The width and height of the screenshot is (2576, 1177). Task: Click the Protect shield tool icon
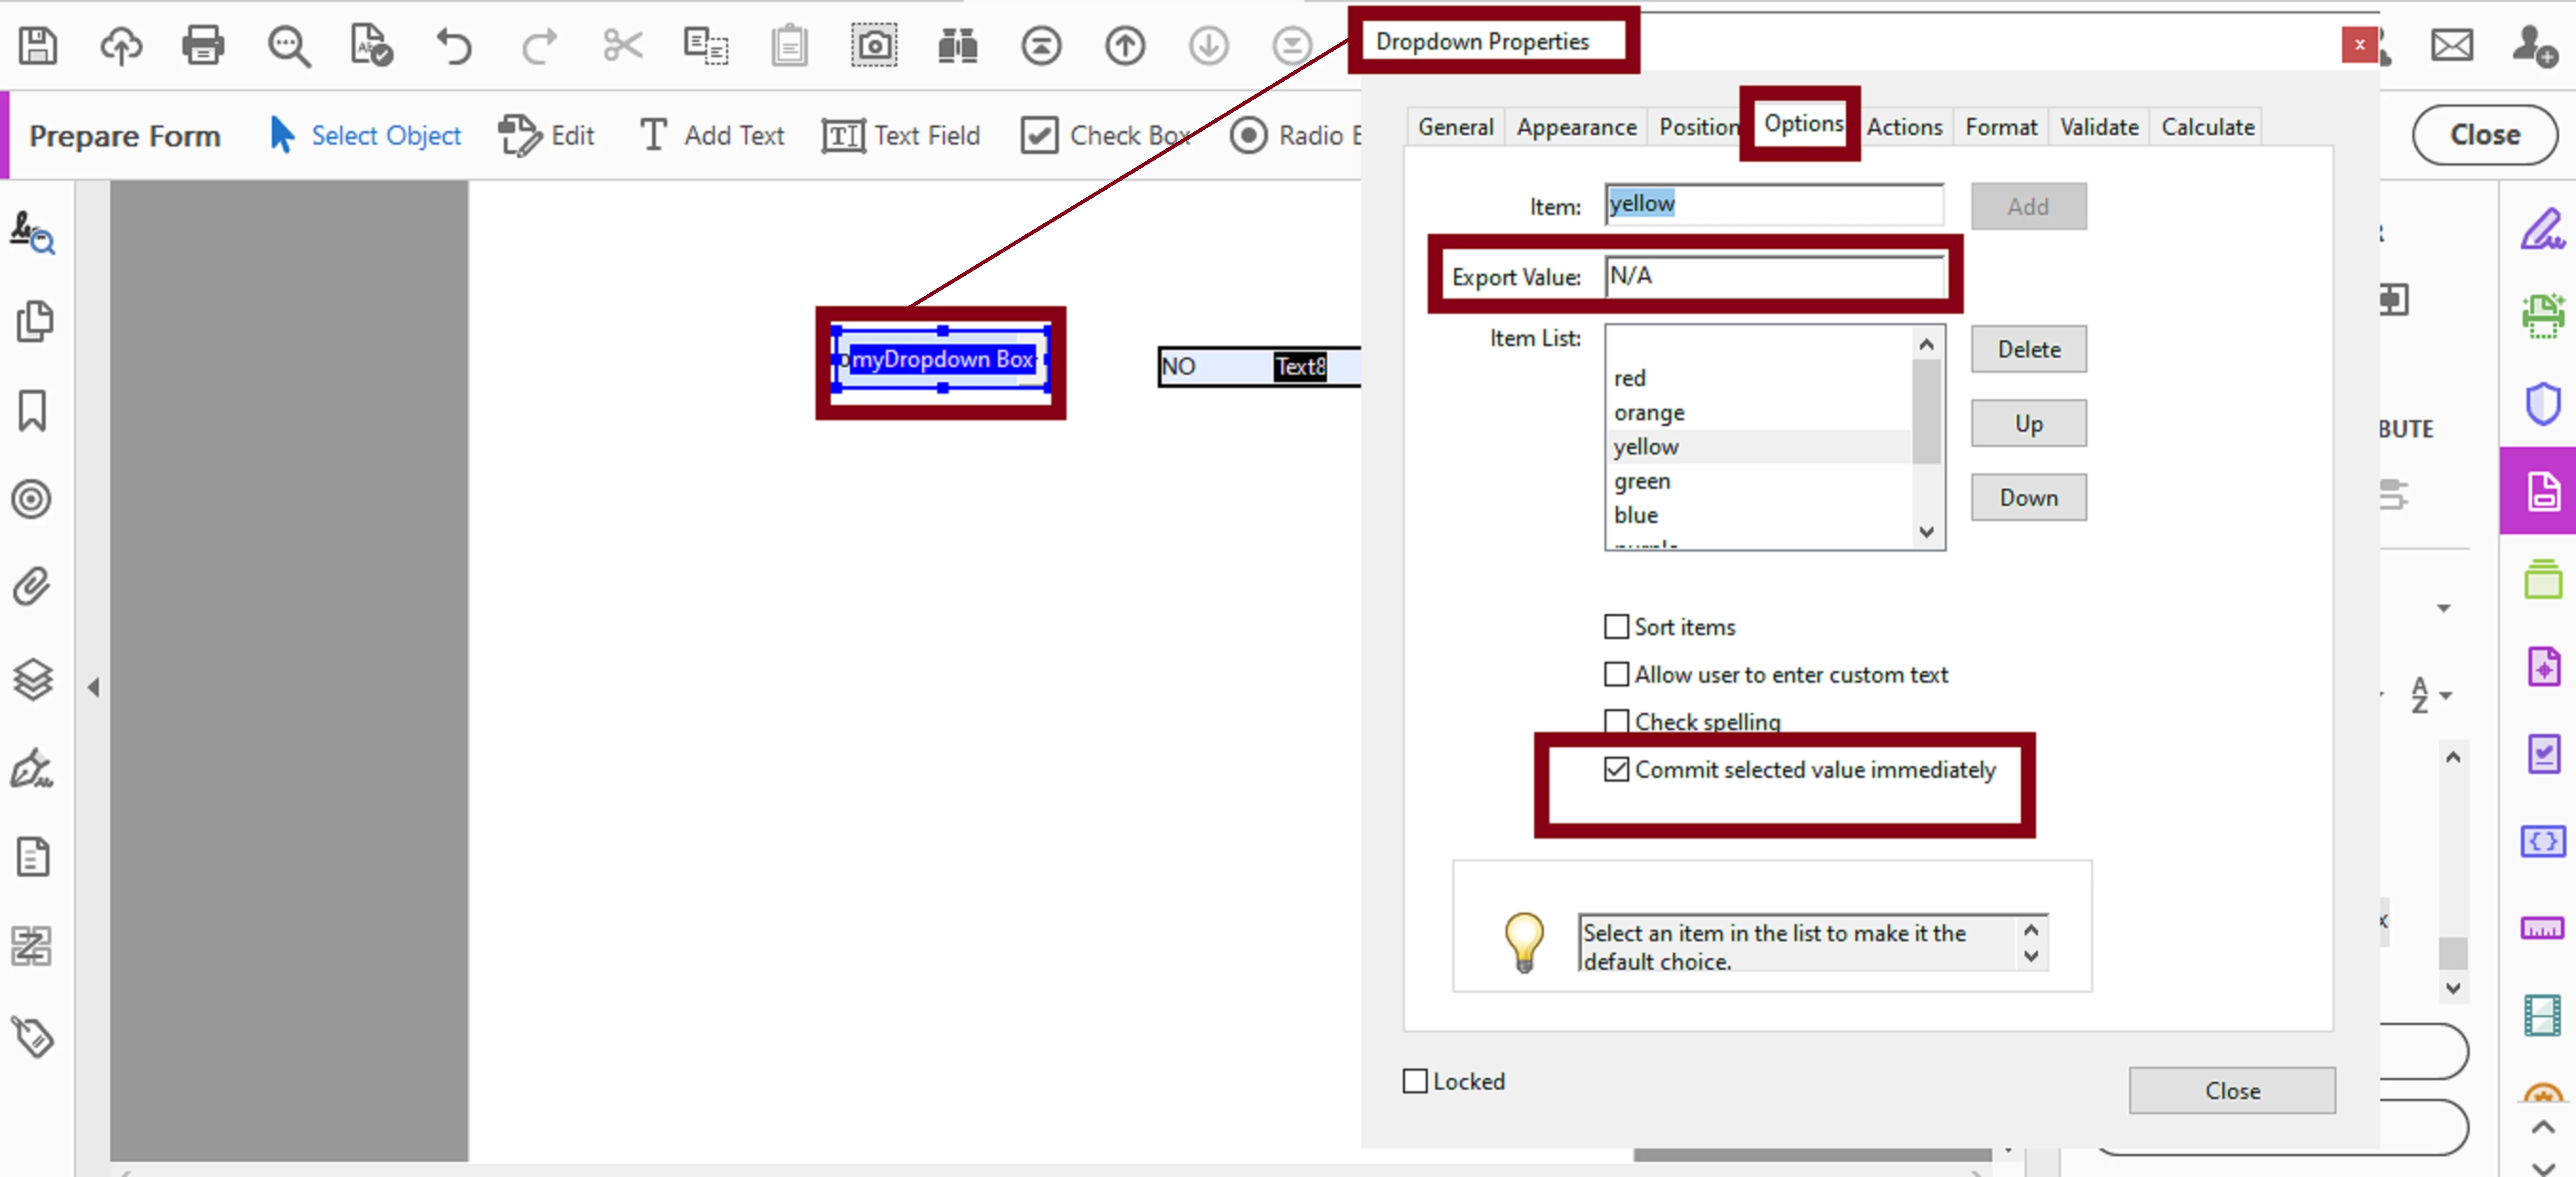click(x=2543, y=404)
